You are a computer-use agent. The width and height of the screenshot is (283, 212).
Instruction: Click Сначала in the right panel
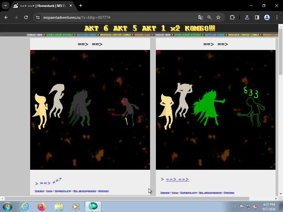click(165, 192)
